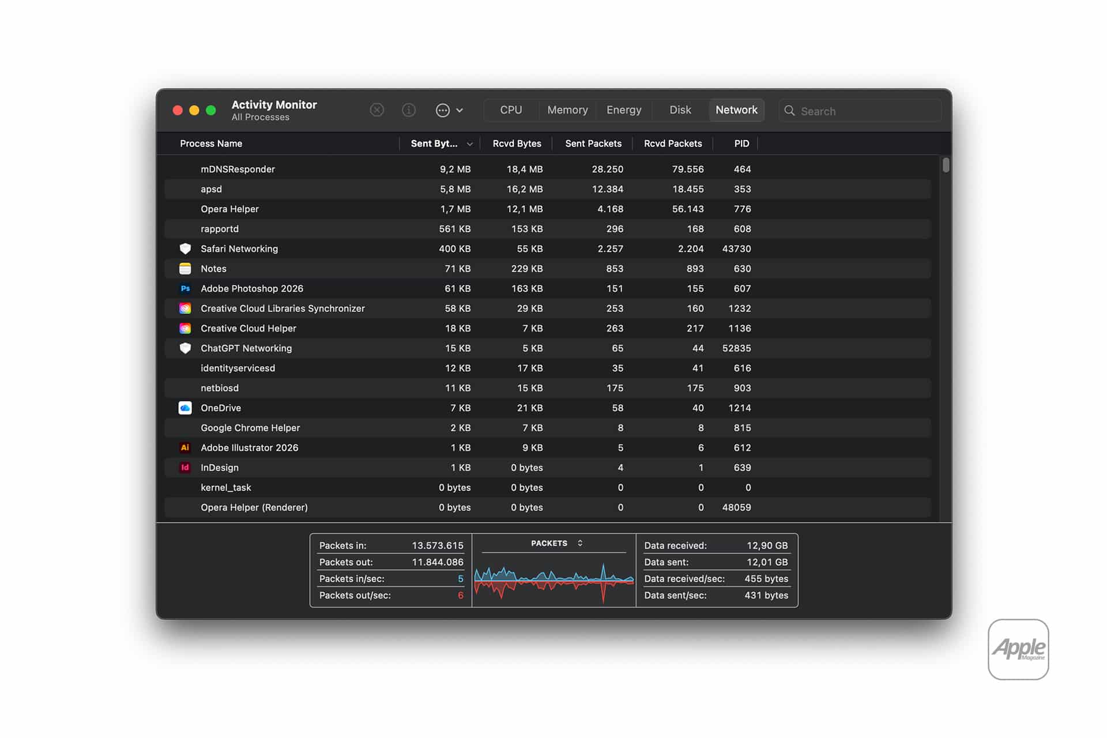
Task: Click the Safari Networking shield icon
Action: [185, 248]
